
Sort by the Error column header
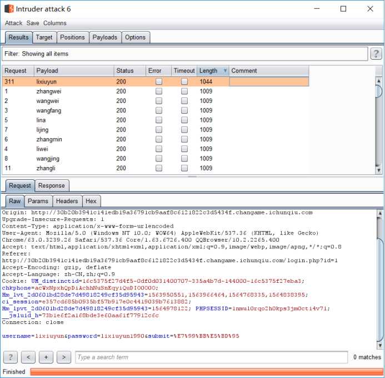[x=158, y=71]
